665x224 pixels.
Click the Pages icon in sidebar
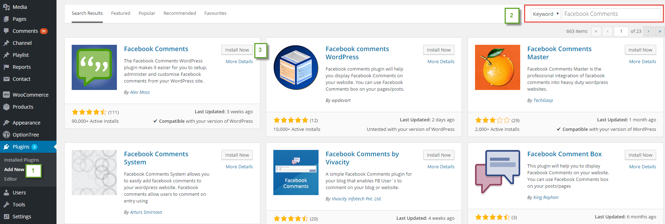pyautogui.click(x=6, y=19)
